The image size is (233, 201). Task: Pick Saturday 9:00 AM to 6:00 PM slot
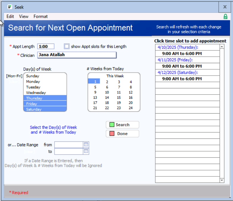pyautogui.click(x=187, y=79)
